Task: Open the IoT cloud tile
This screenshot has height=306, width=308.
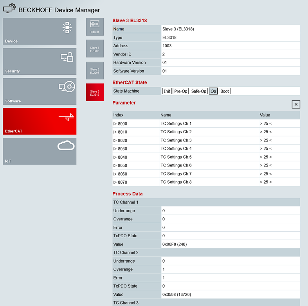Action: click(40, 151)
